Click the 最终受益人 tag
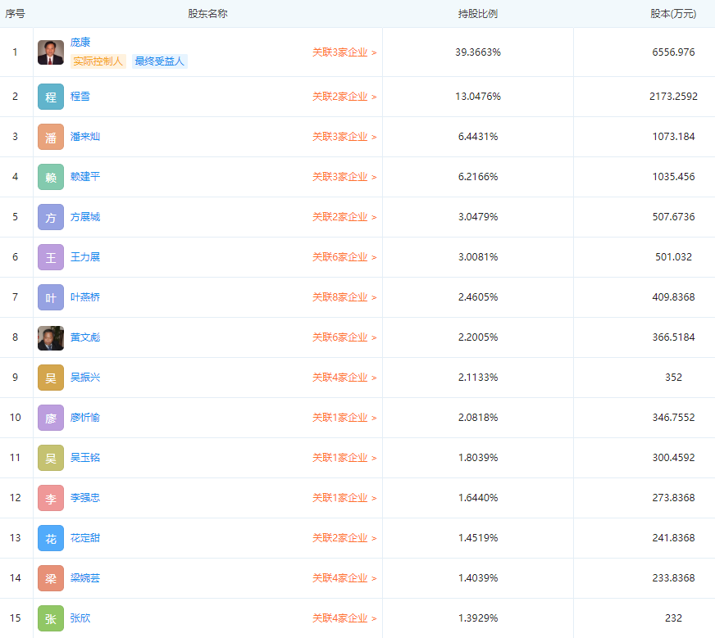The image size is (715, 638). [160, 61]
